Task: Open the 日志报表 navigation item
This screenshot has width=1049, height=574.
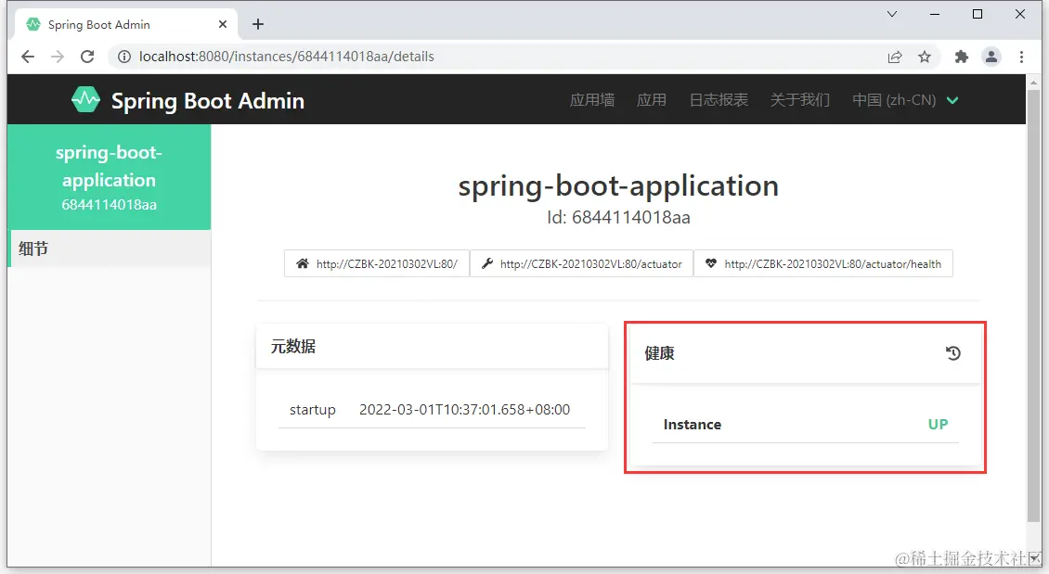Action: point(719,100)
